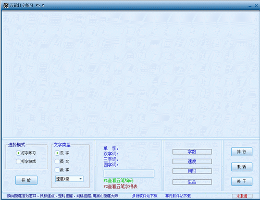Image resolution: width=260 pixels, height=200 pixels.
Task: Open the 多特软件站下载 link
Action: [145, 196]
